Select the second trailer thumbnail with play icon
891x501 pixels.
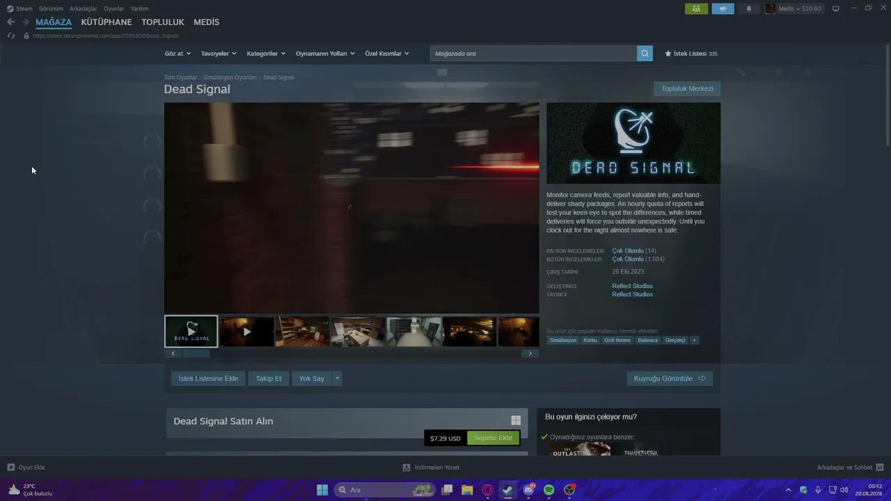point(246,331)
